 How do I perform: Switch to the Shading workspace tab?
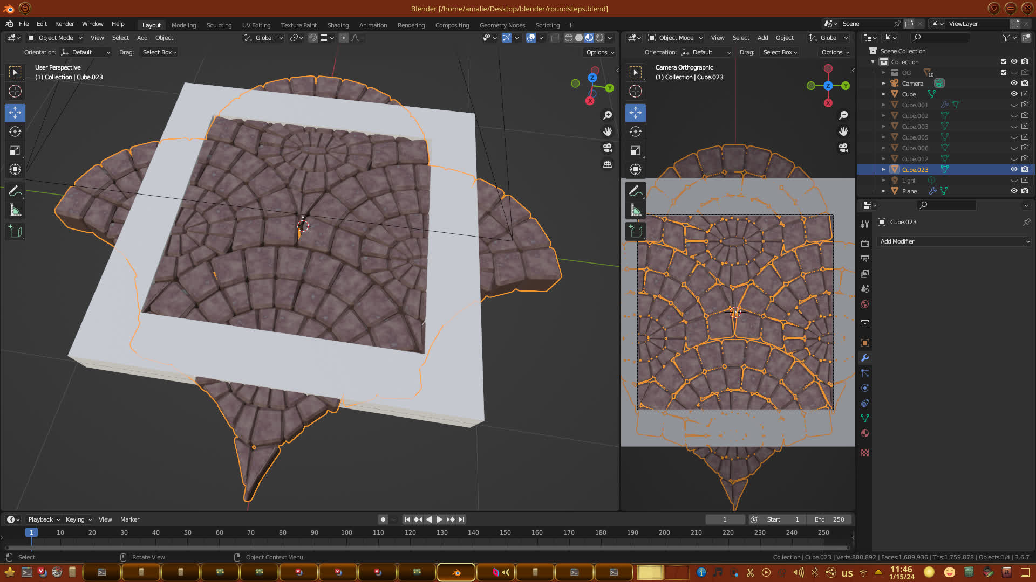click(x=338, y=25)
